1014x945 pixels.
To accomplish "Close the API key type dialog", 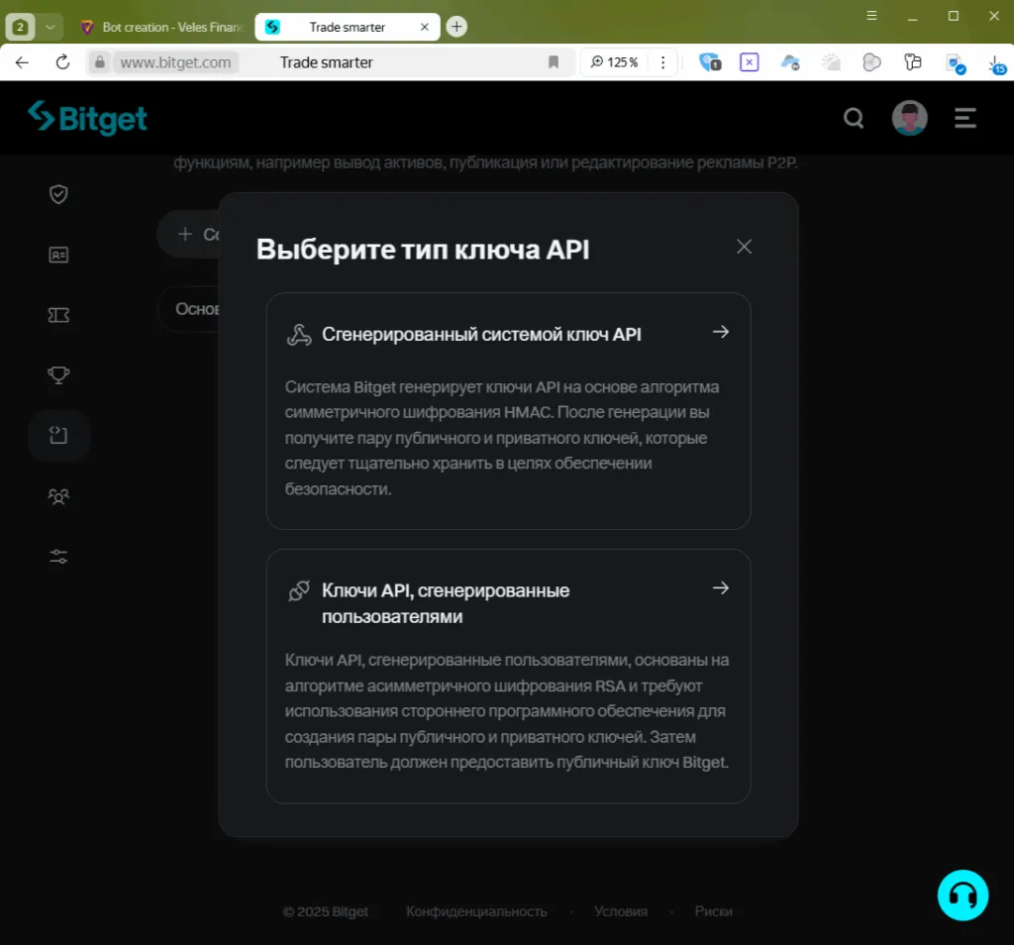I will 744,247.
